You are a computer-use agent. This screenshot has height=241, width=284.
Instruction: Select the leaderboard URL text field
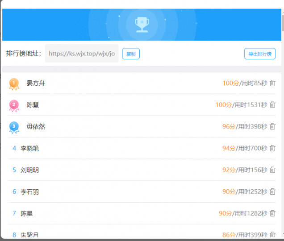tap(82, 54)
